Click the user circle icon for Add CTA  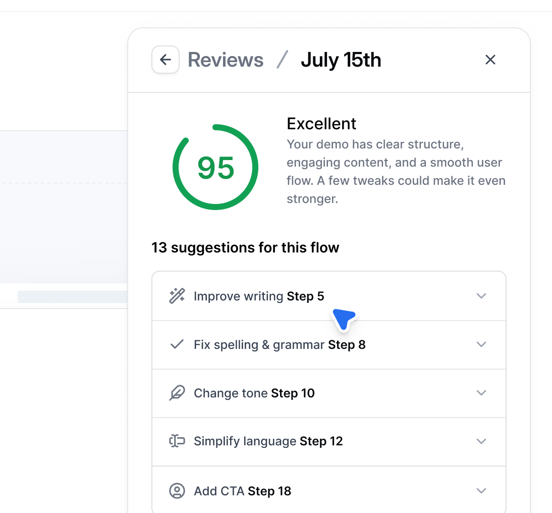click(177, 491)
